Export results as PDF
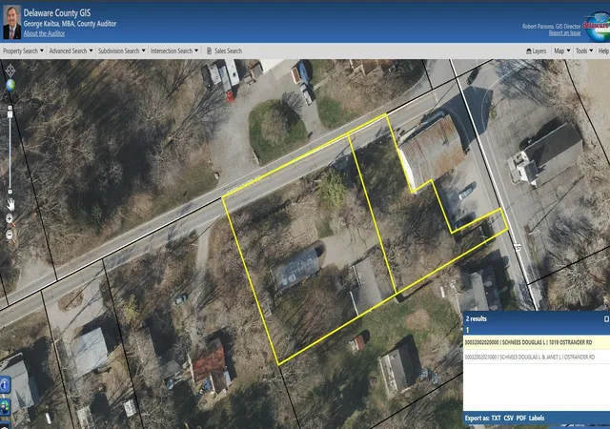This screenshot has height=429, width=610. click(x=521, y=419)
